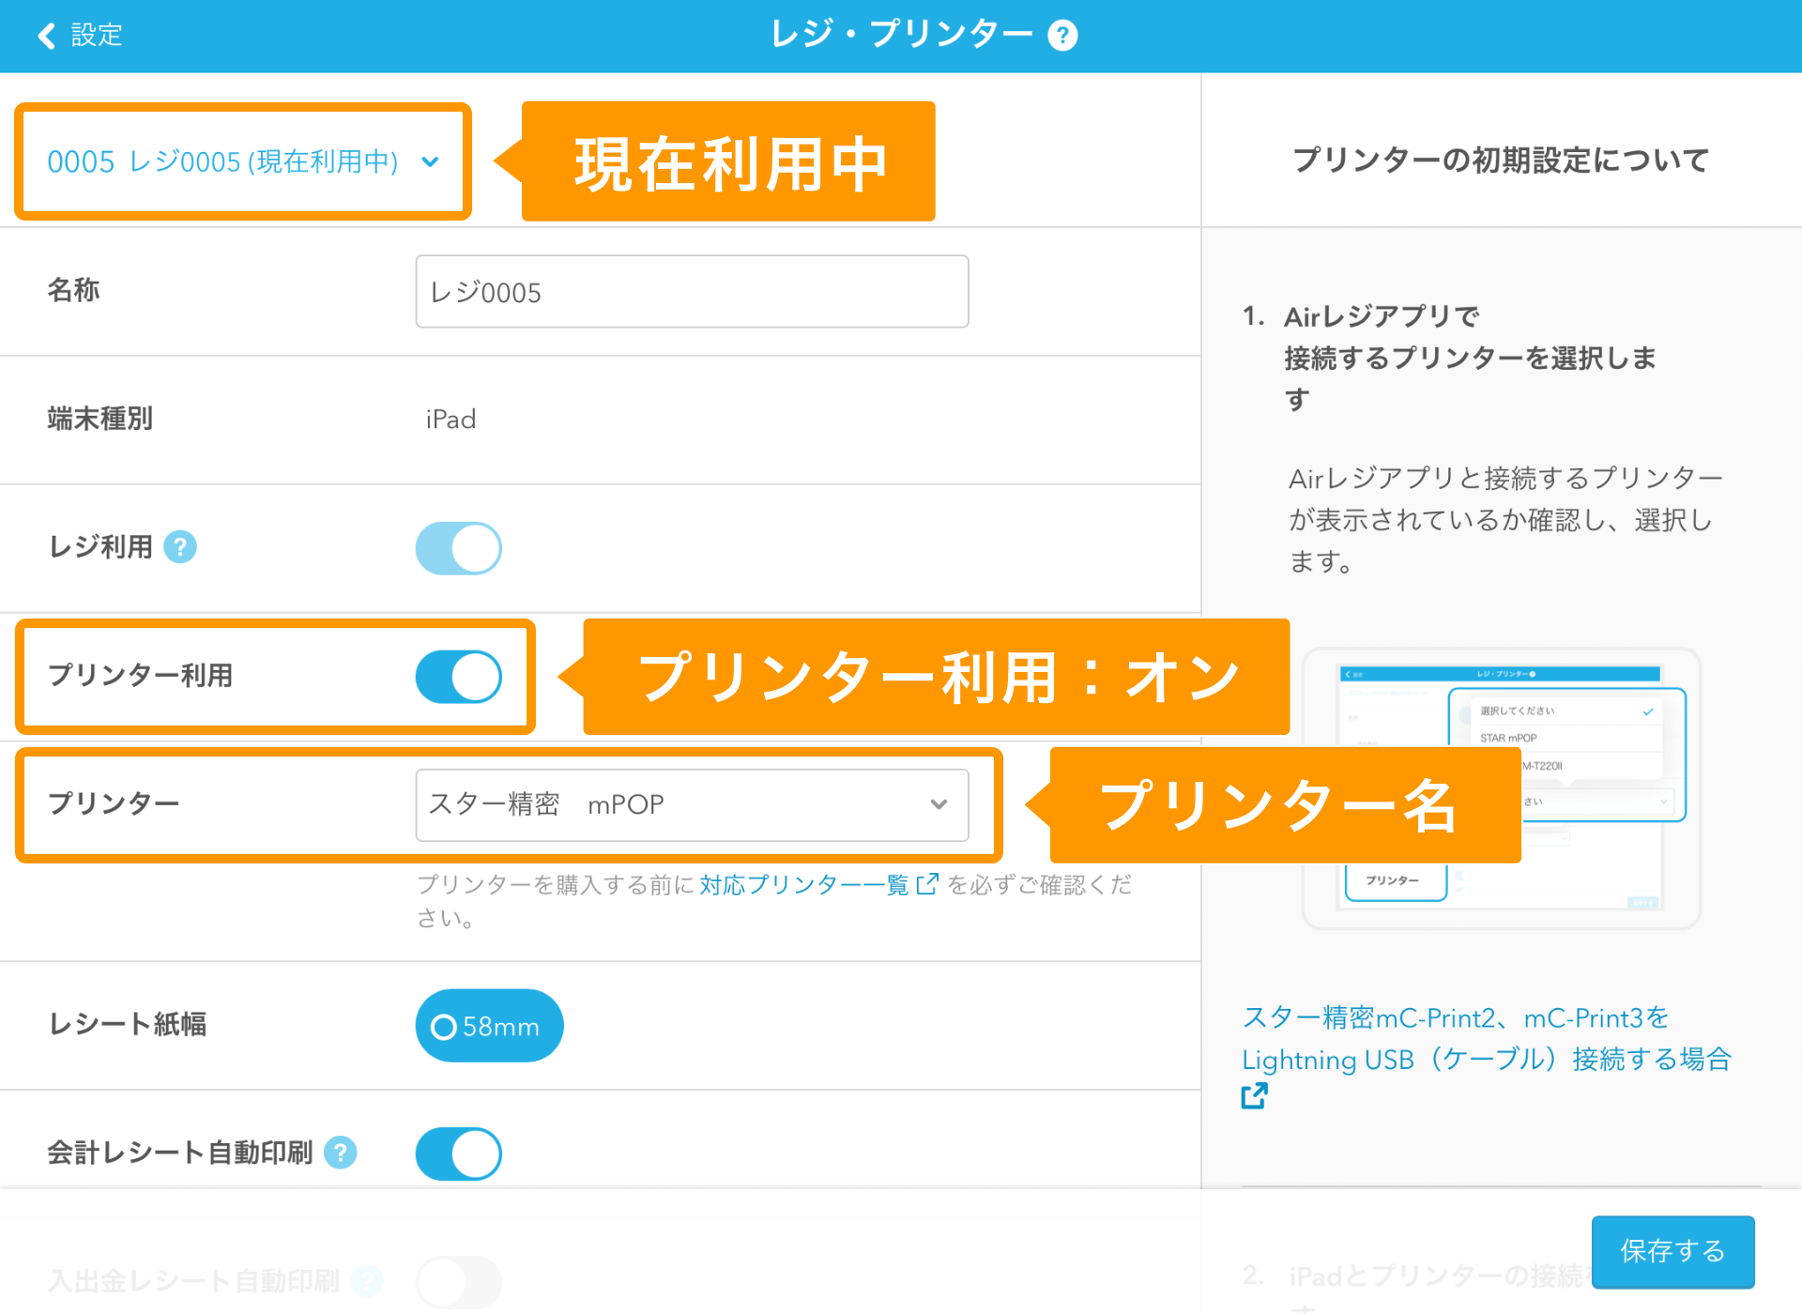Screen dimensions: 1802x1314
Task: Toggle the プリンター利用 switch
Action: 459,677
